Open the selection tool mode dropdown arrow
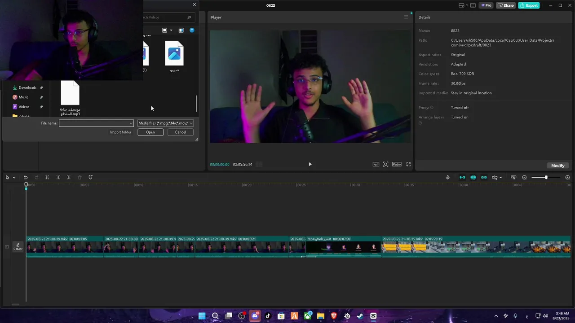The height and width of the screenshot is (323, 575). [14, 178]
